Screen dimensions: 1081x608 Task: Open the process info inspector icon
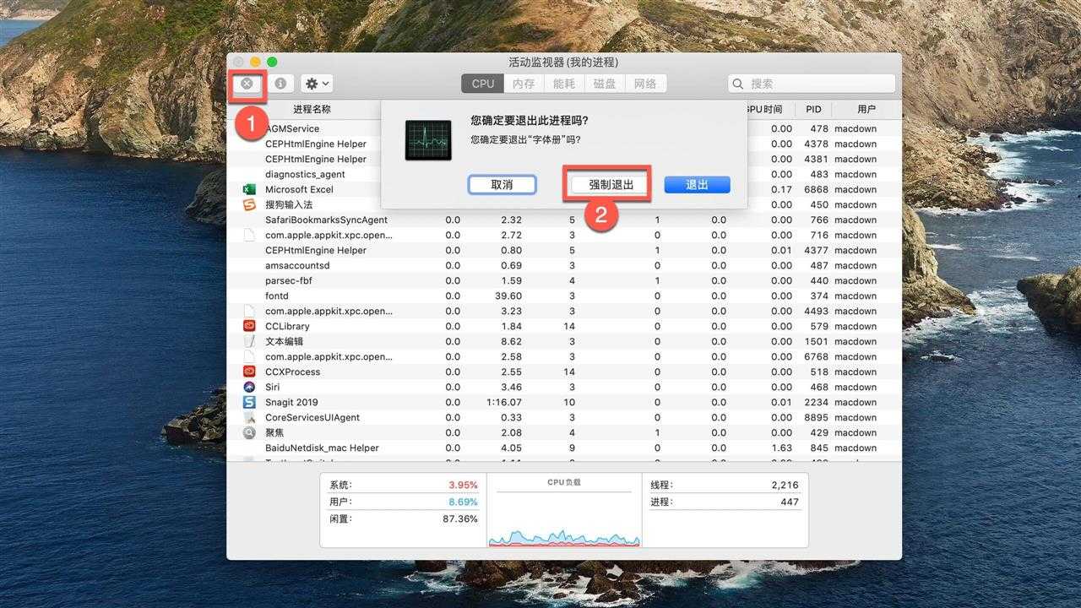[280, 84]
